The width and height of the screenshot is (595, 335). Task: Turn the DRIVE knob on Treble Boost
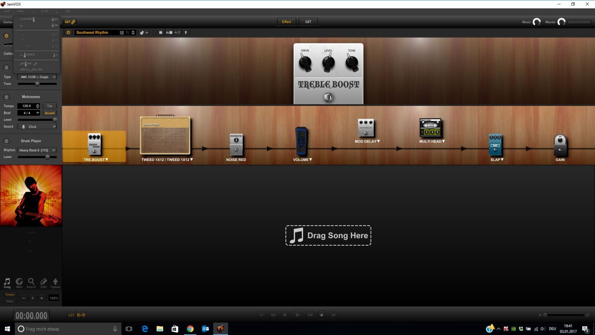[305, 62]
